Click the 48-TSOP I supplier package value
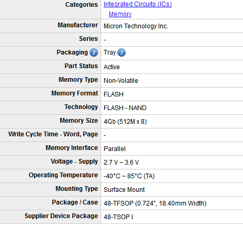The width and height of the screenshot is (243, 226). (118, 217)
